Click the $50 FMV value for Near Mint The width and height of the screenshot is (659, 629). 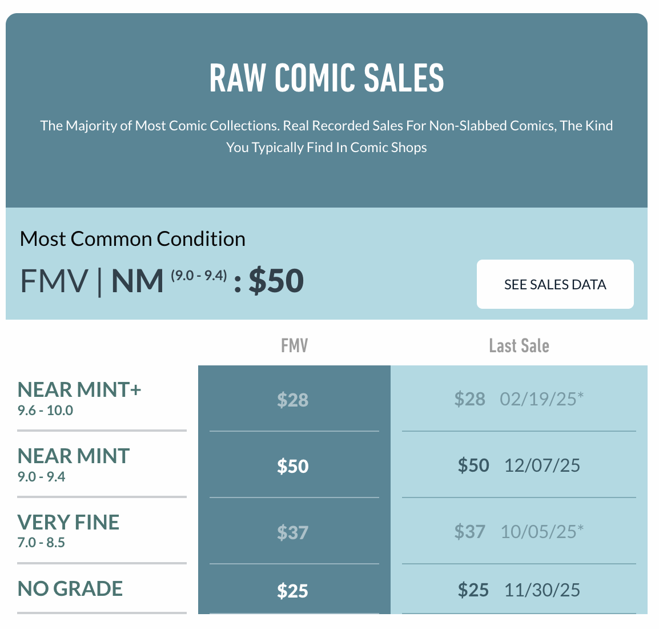click(x=293, y=466)
